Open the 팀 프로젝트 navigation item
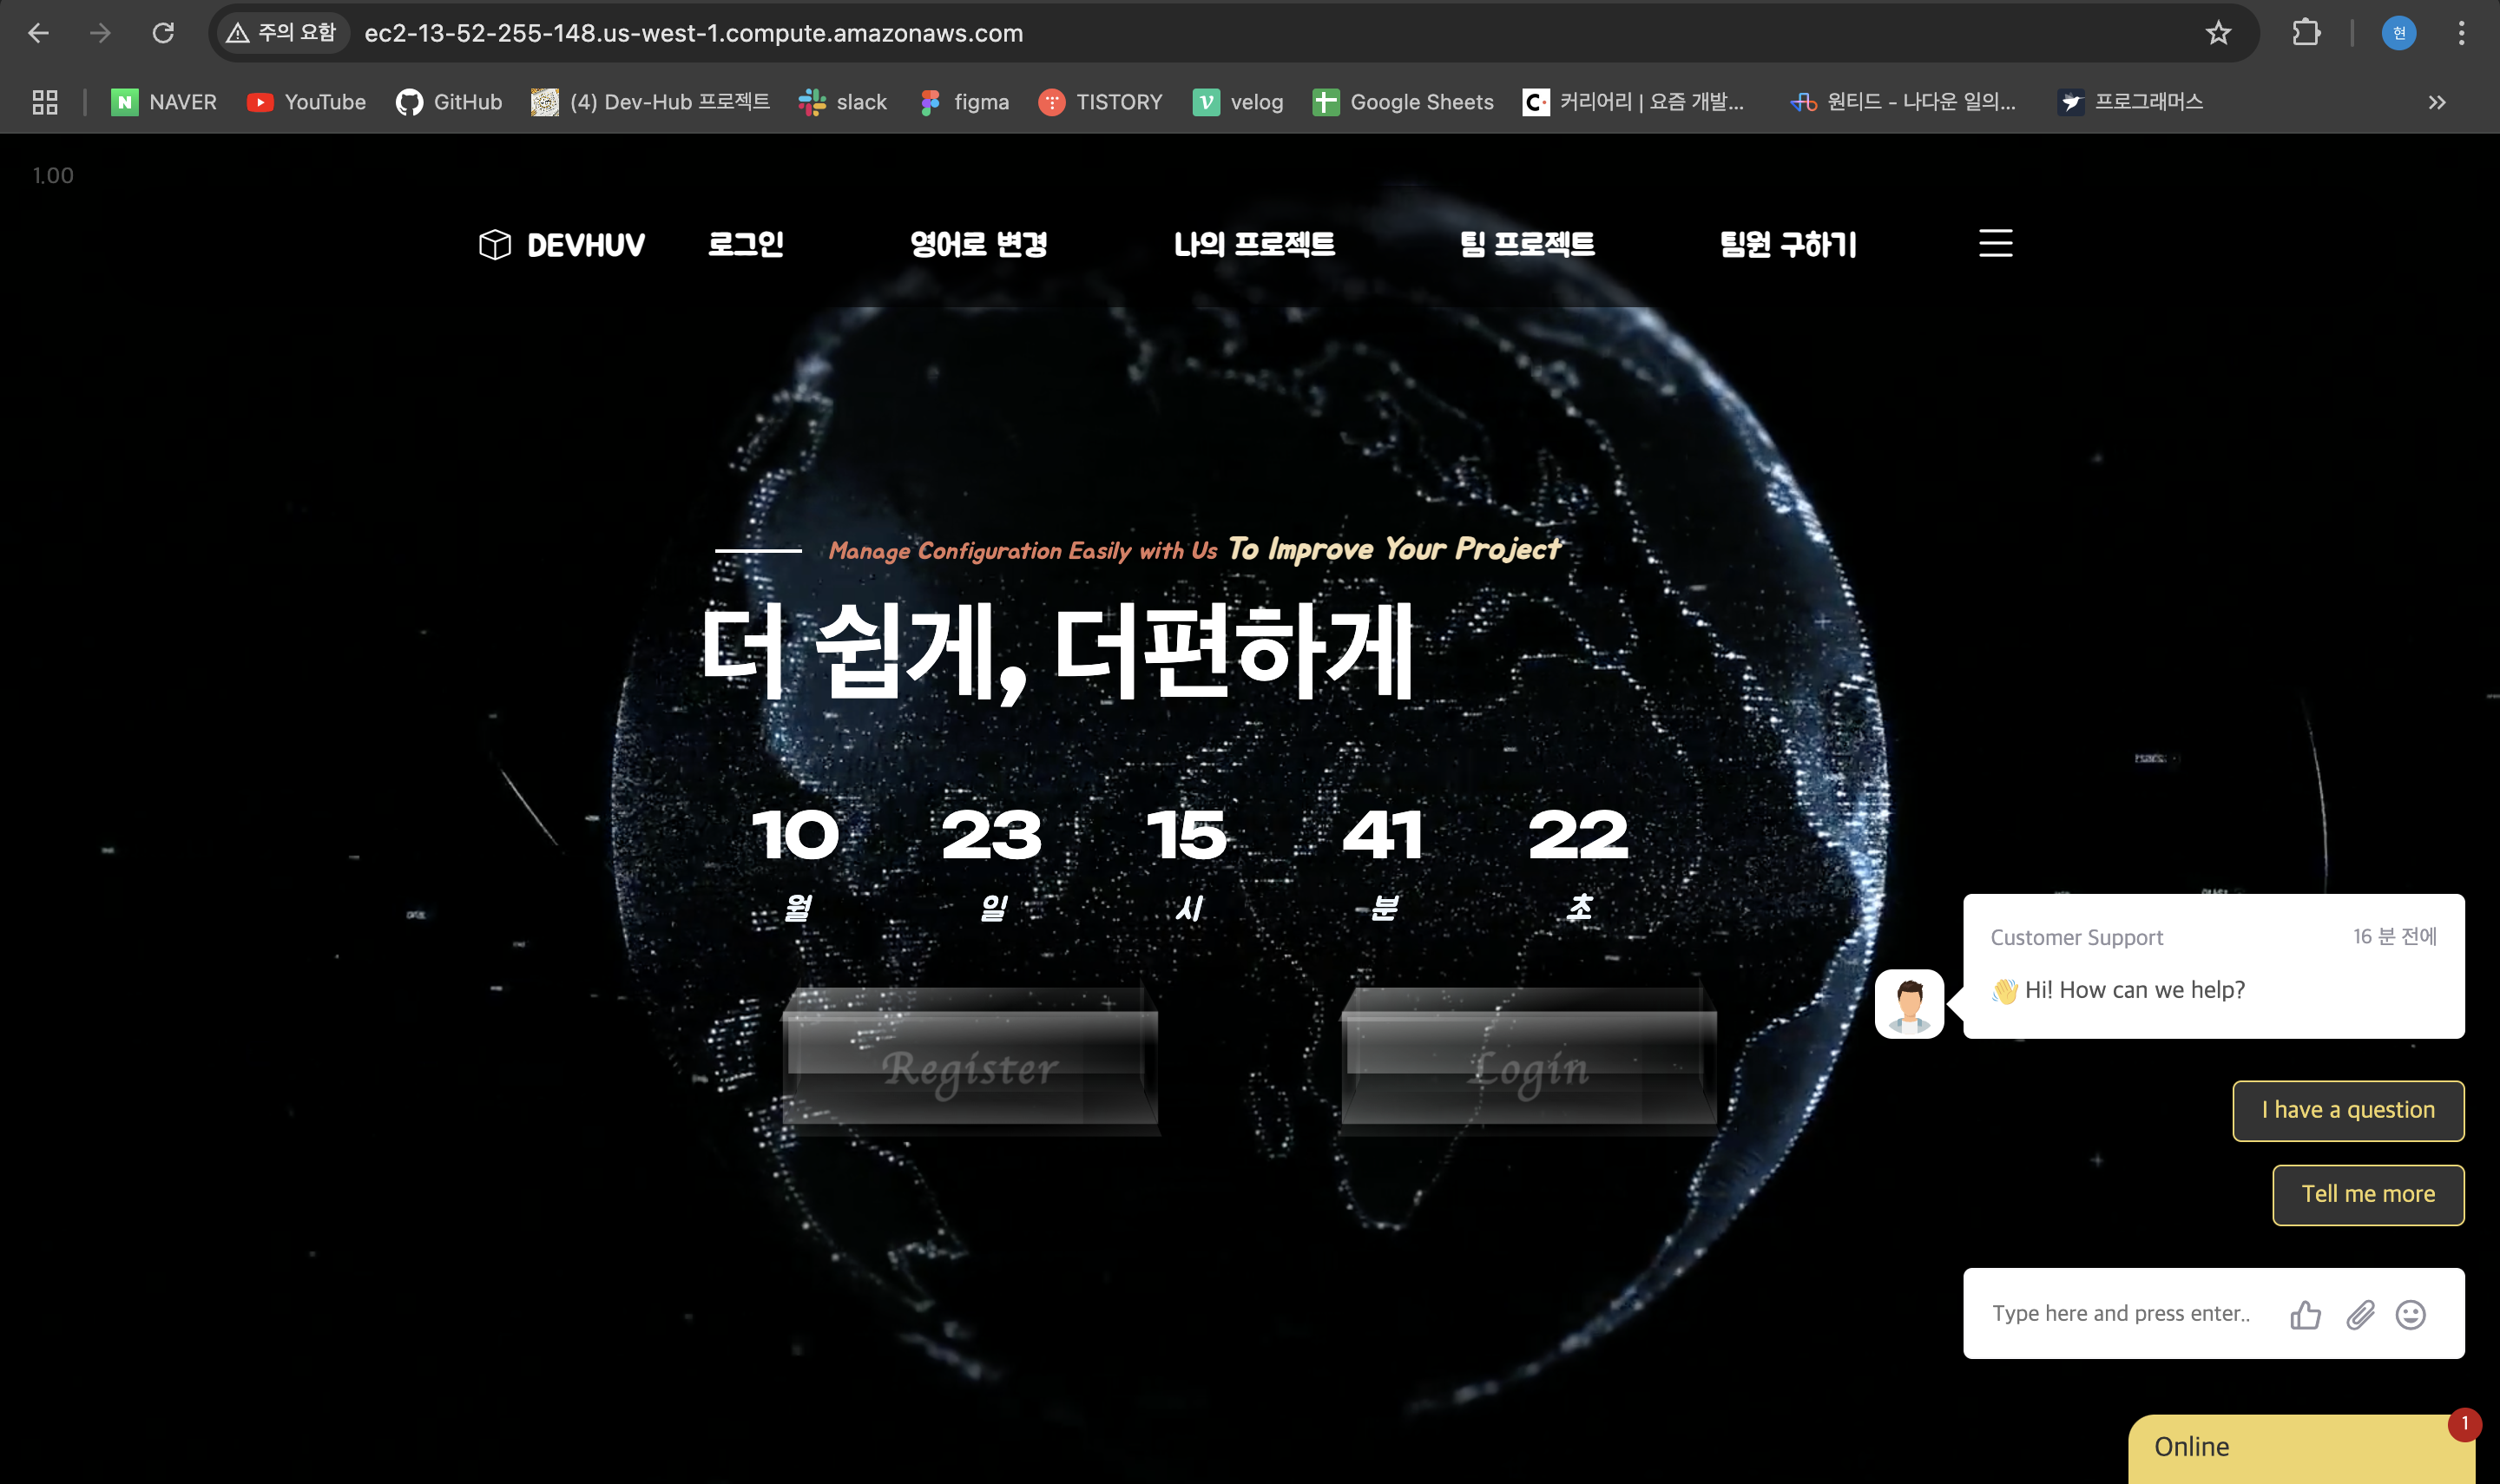Screen dimensions: 2500x1484 pos(1527,244)
